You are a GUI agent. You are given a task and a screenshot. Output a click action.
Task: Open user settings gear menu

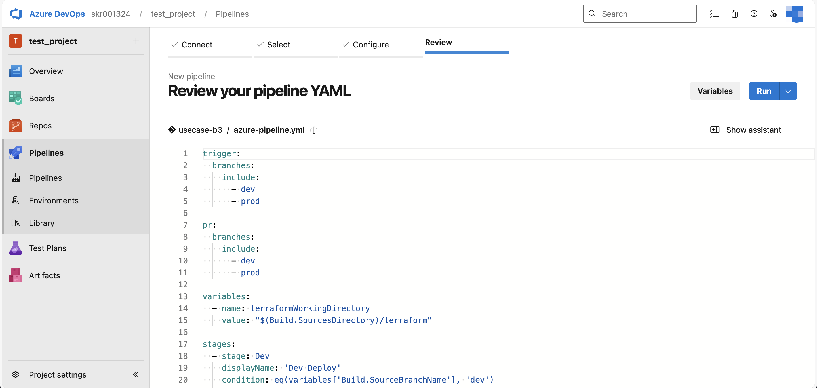click(773, 14)
